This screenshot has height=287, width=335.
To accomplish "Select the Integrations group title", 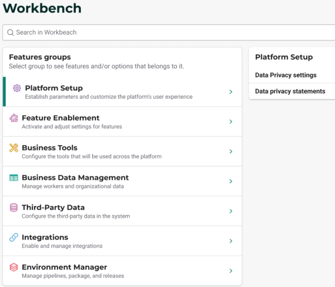I will coord(45,237).
